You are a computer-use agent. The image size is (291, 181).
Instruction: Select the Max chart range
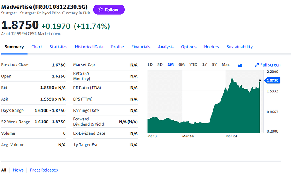pyautogui.click(x=226, y=65)
